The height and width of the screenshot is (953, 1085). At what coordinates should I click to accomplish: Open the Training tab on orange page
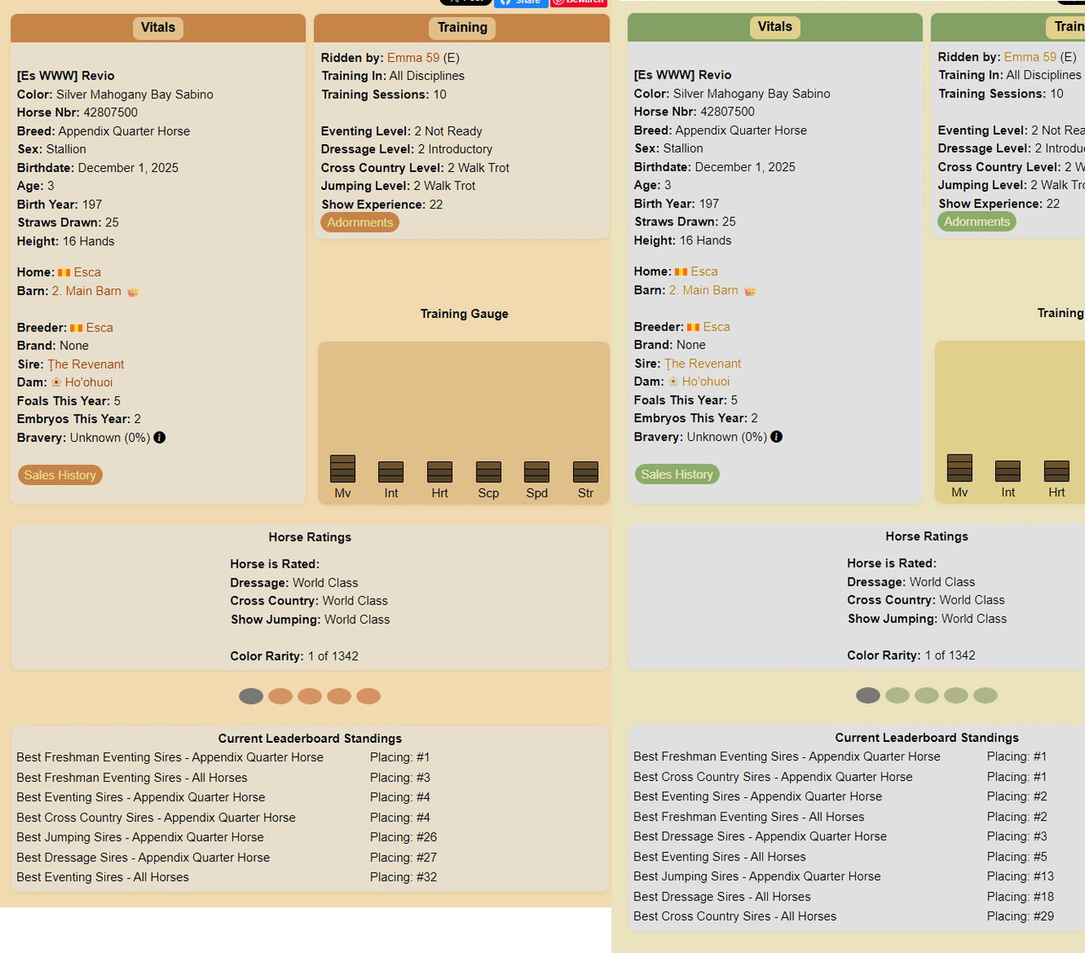[x=462, y=28]
